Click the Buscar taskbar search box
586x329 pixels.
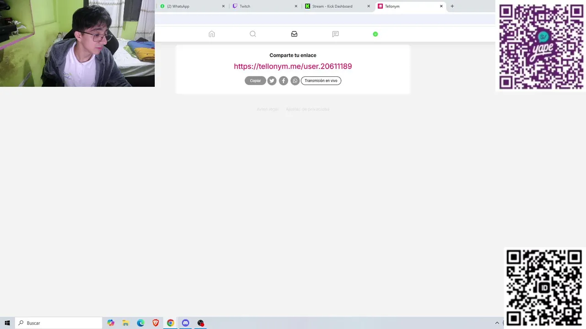pyautogui.click(x=59, y=323)
